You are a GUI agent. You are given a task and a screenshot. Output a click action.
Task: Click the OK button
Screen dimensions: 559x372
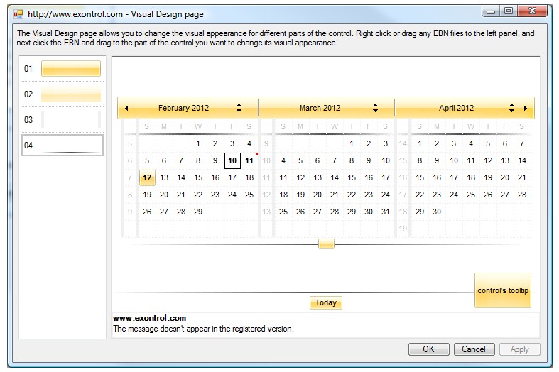pos(428,349)
